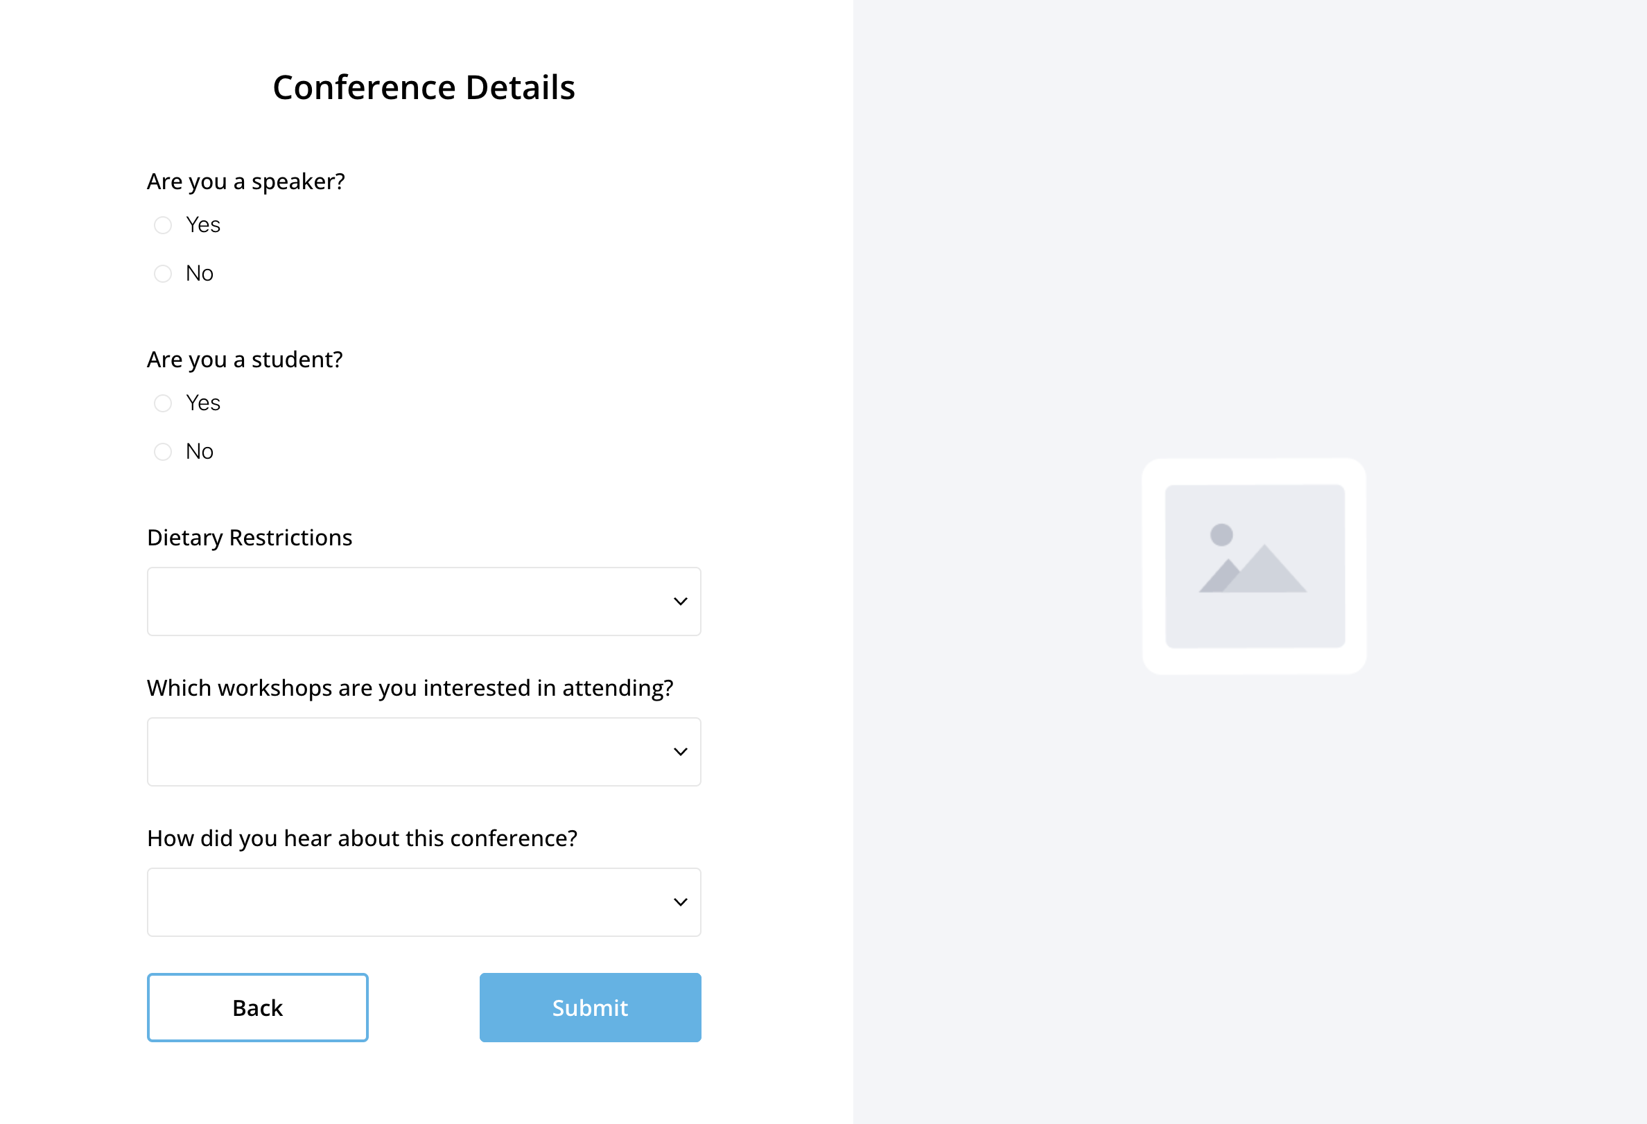Click the 'Are you a speaker?' question text
1647x1124 pixels.
pyautogui.click(x=246, y=182)
